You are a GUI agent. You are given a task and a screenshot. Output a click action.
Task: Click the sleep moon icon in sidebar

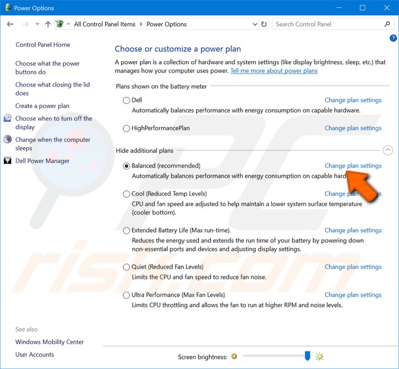tap(8, 139)
